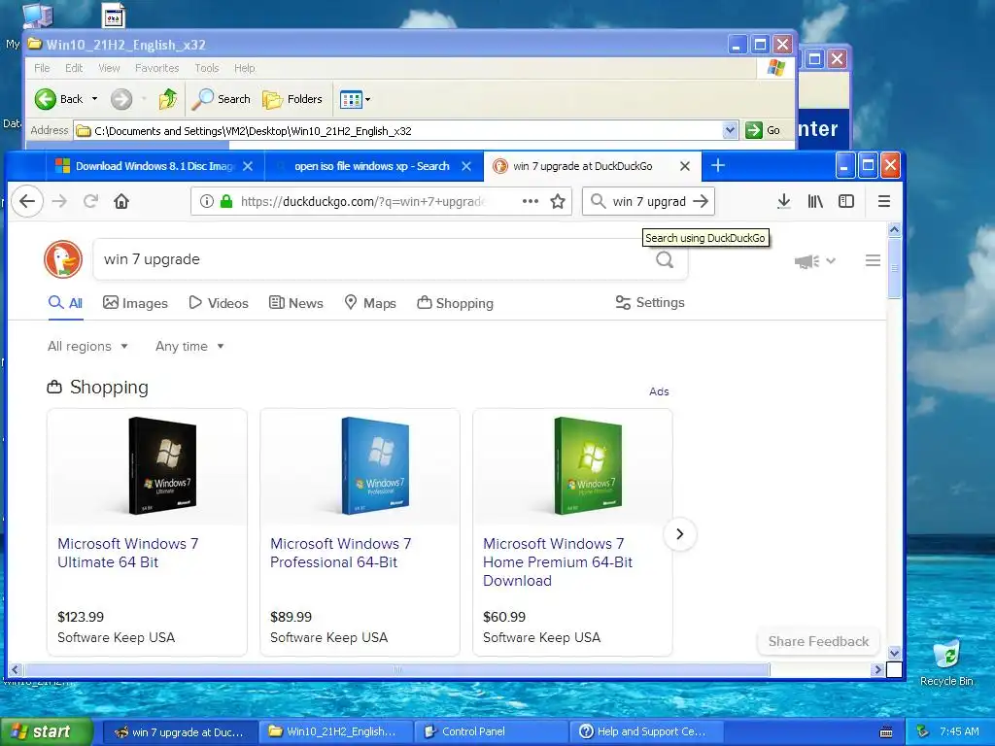Open the Favorites menu in Explorer
Image resolution: width=995 pixels, height=746 pixels.
156,68
